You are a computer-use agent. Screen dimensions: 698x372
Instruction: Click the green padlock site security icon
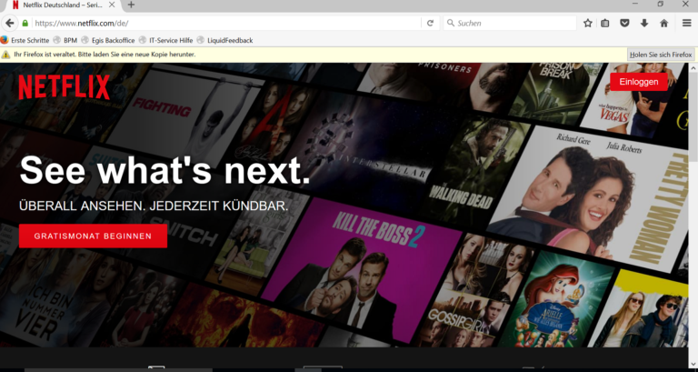[x=25, y=23]
